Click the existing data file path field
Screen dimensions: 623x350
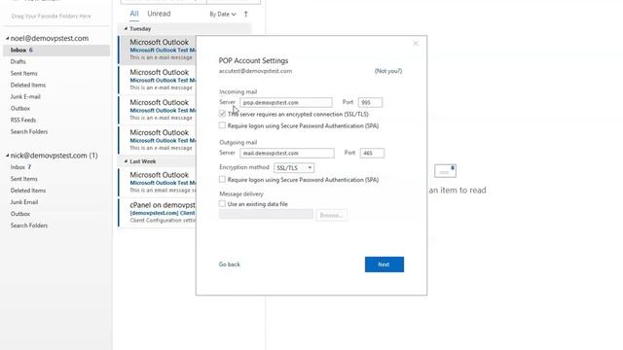pos(266,215)
